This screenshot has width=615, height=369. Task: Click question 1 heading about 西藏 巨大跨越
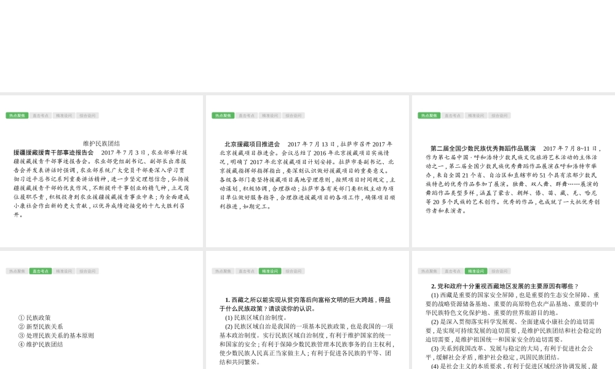tap(306, 304)
